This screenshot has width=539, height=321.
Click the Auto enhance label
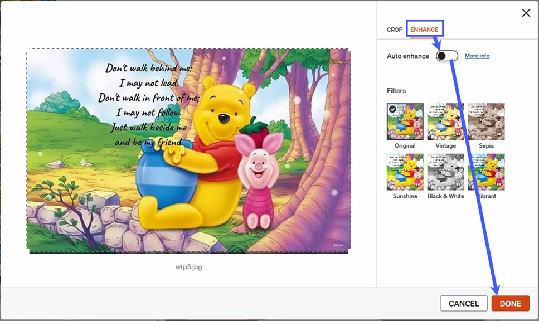(407, 56)
